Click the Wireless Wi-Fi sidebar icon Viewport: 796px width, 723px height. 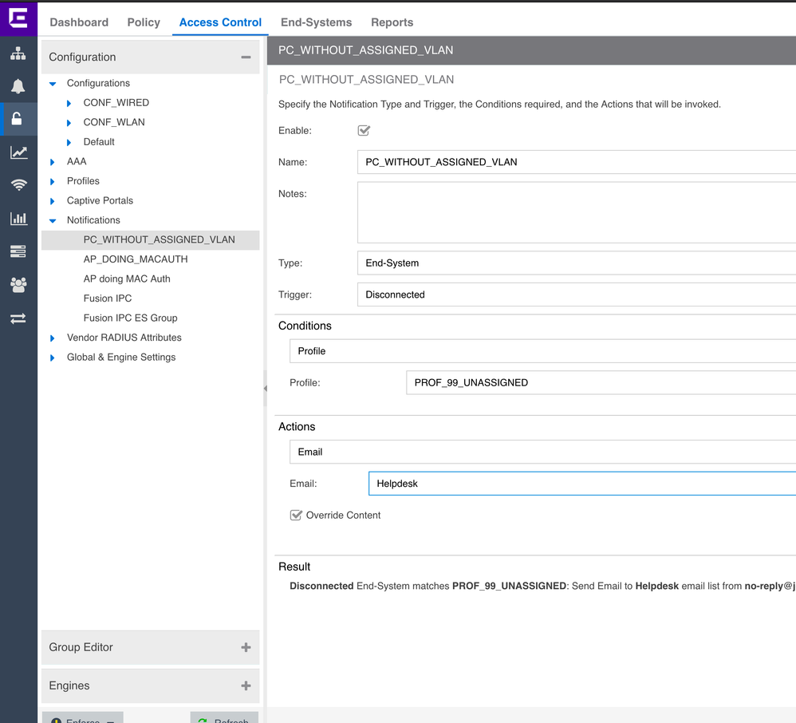click(x=18, y=185)
